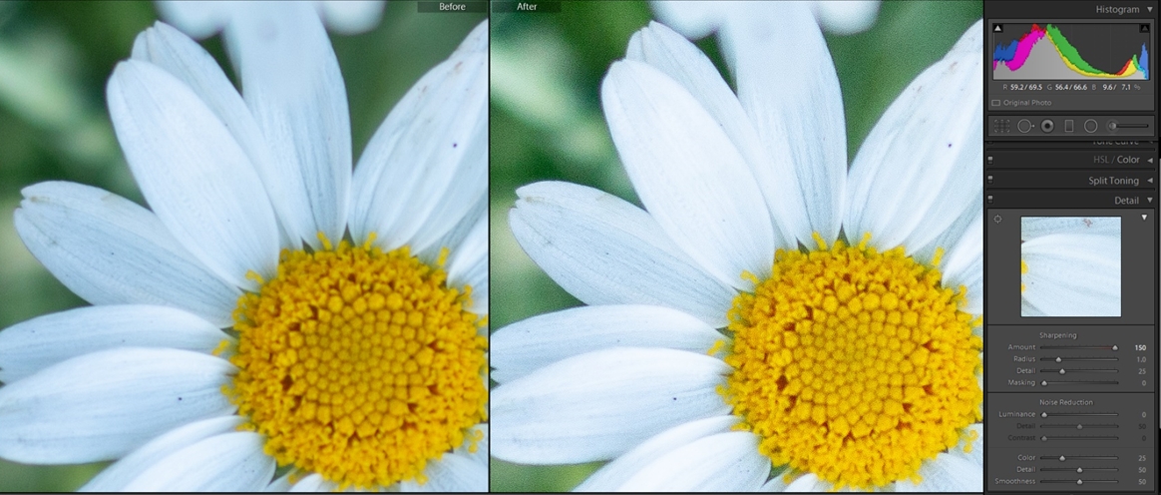Select the Graduated Filter tool
This screenshot has height=495, width=1161.
tap(1068, 126)
